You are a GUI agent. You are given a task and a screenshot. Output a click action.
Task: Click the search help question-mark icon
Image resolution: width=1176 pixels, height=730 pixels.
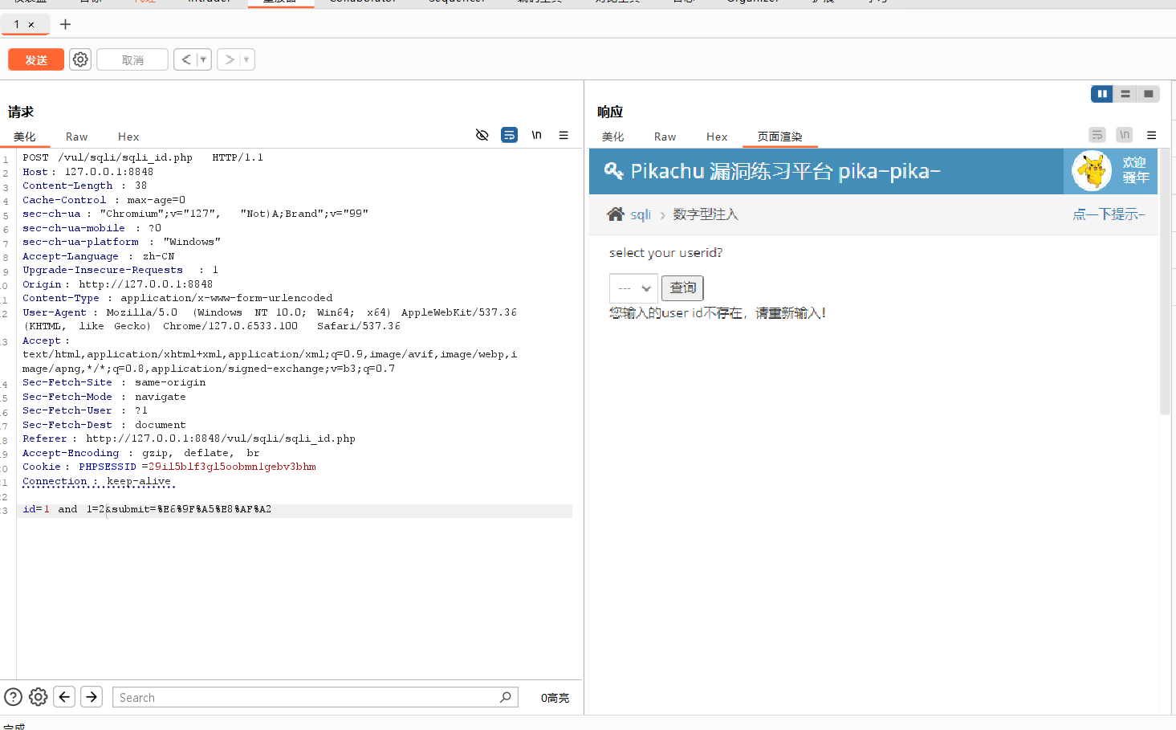[14, 697]
